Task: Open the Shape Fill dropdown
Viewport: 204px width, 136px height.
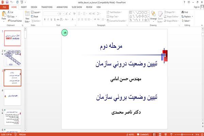Action: (x=170, y=12)
